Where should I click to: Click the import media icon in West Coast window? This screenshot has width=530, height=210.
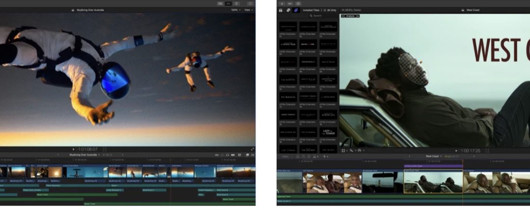[x=282, y=4]
